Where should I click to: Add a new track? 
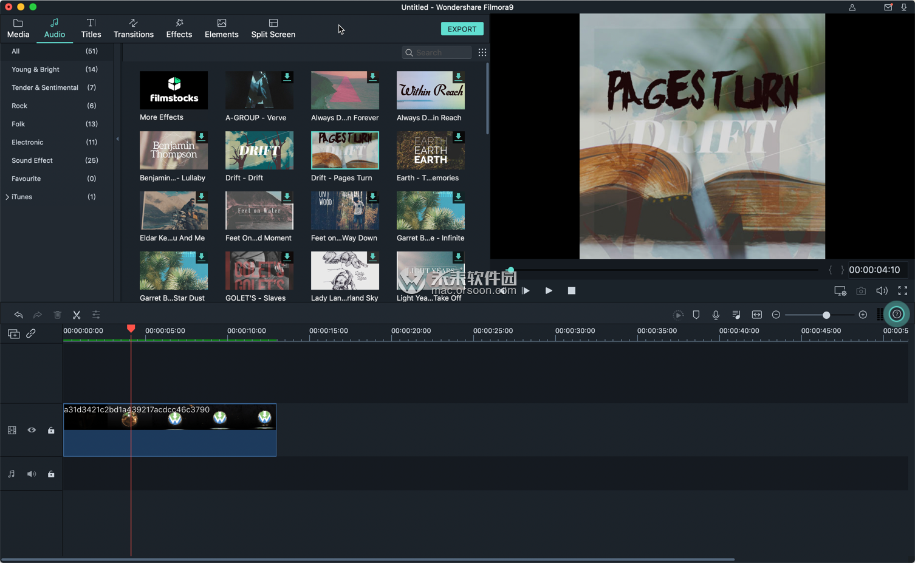pos(13,334)
